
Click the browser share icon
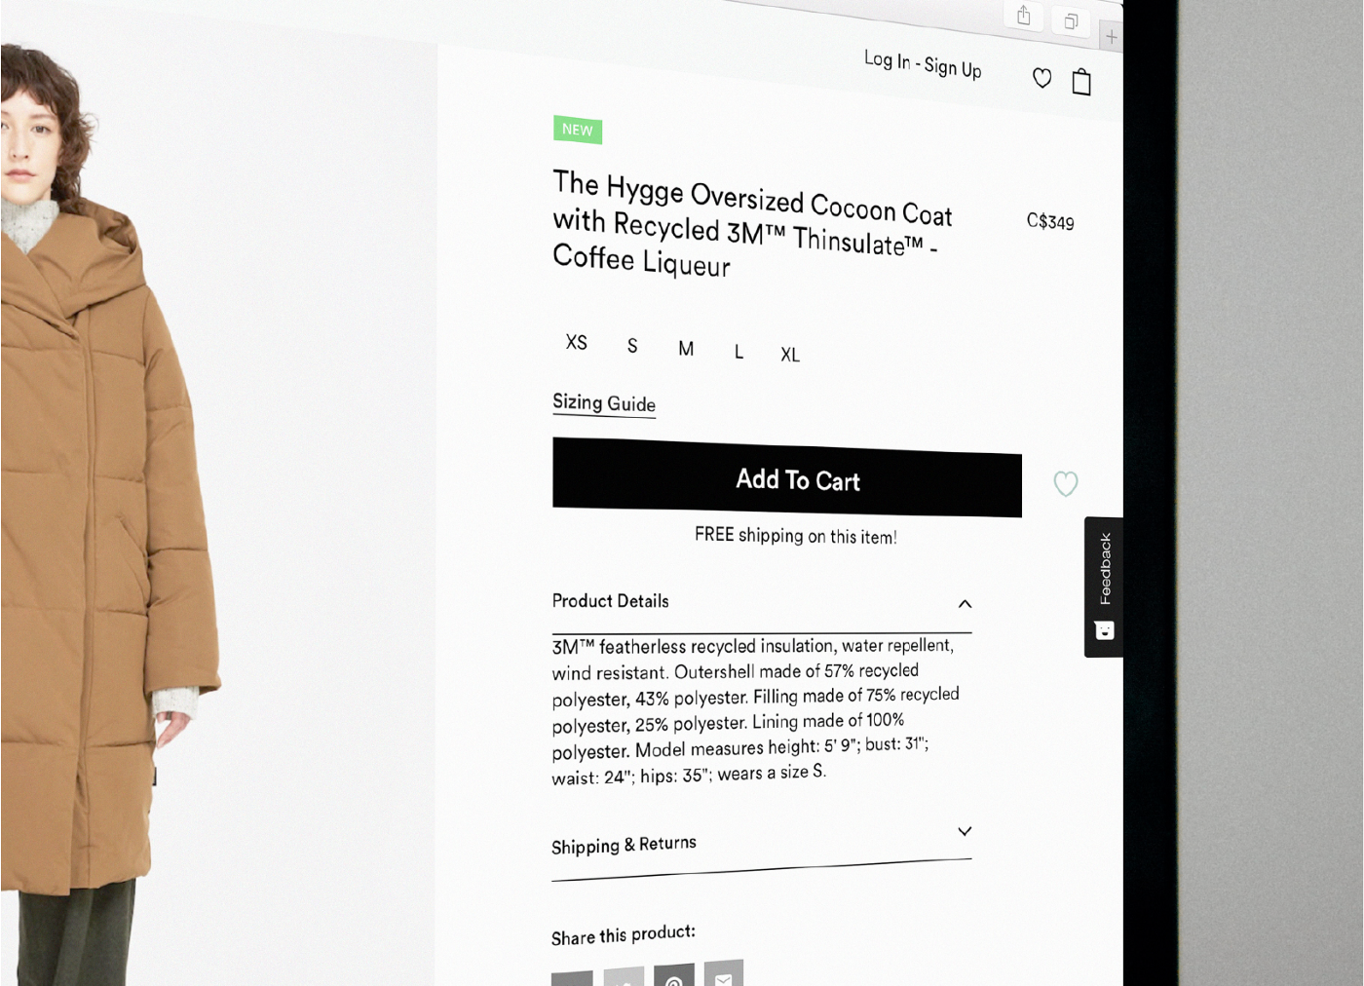point(1024,16)
